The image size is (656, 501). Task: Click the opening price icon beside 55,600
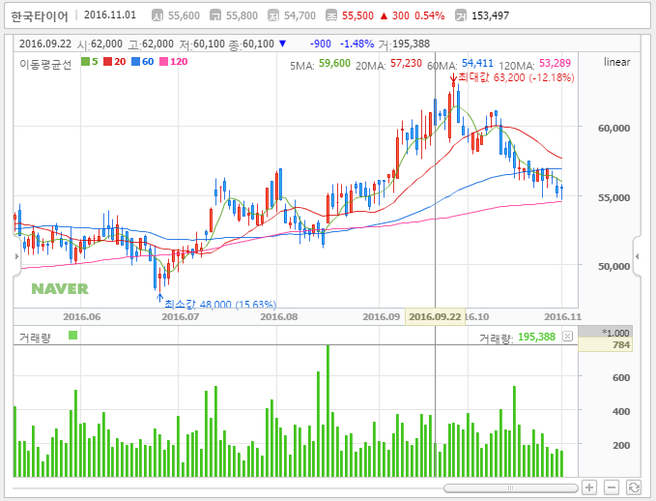(157, 15)
